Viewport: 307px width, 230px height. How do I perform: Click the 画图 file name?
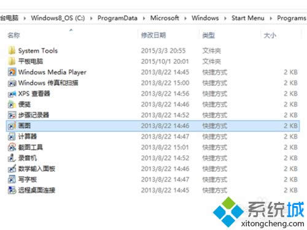[25, 126]
